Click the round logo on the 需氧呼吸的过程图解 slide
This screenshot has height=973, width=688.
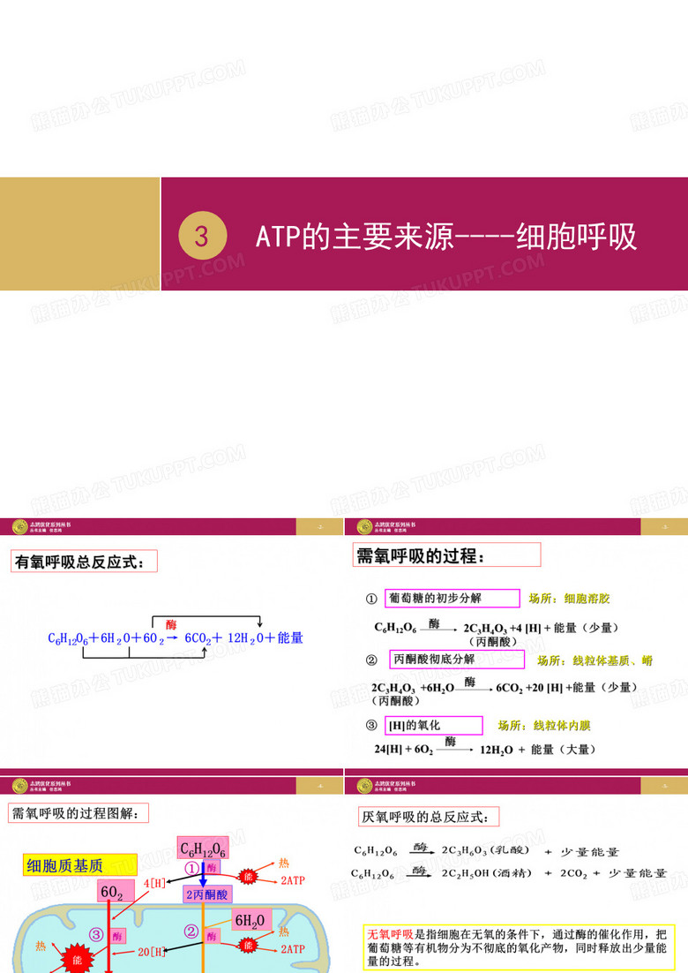coord(19,786)
